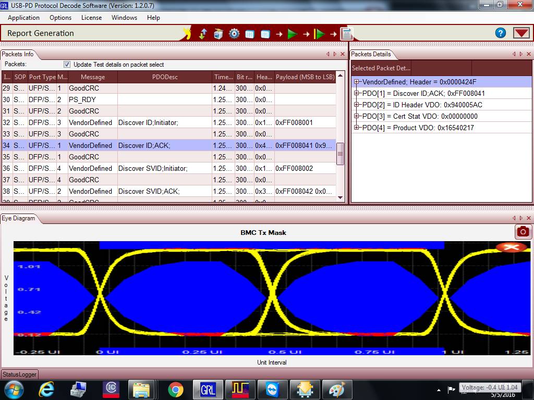Click the Report Generation document icon

point(347,34)
